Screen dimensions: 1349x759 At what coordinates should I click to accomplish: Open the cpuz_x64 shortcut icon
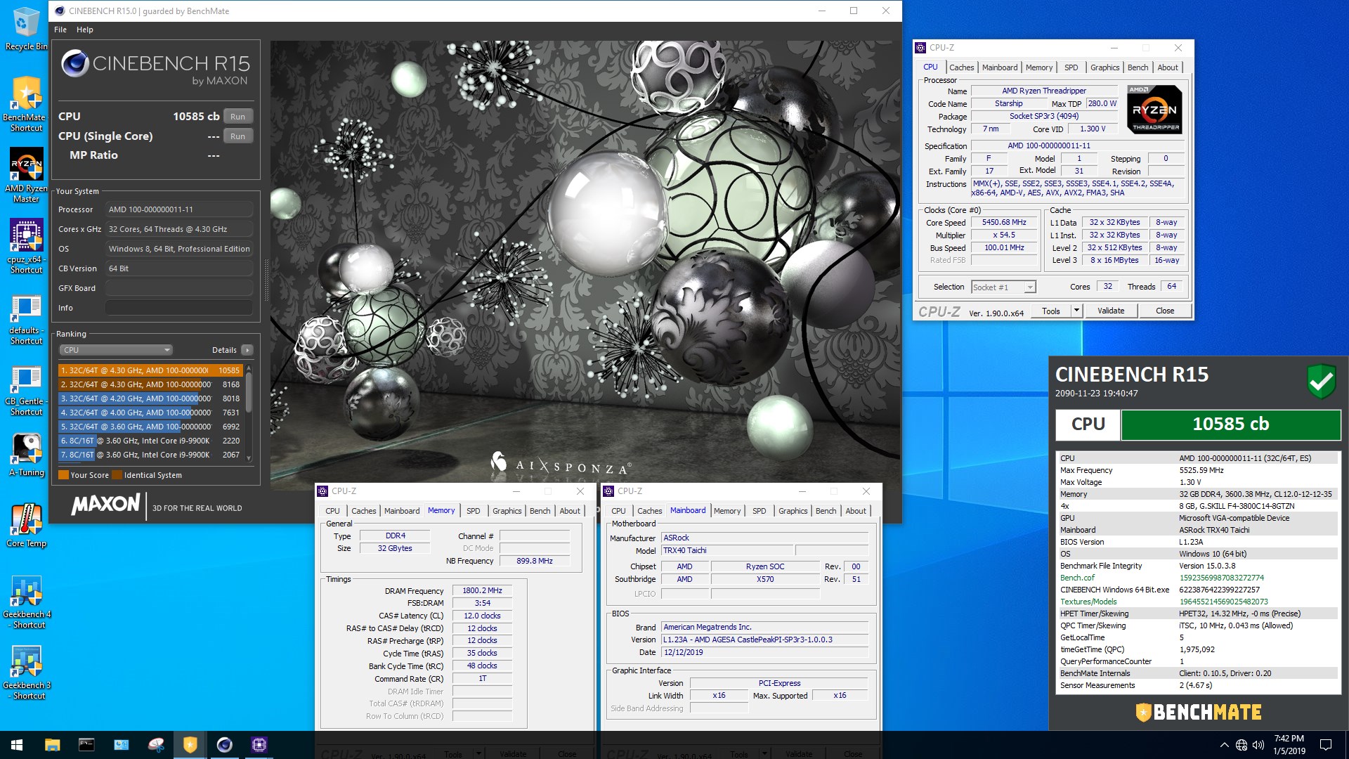click(x=26, y=246)
